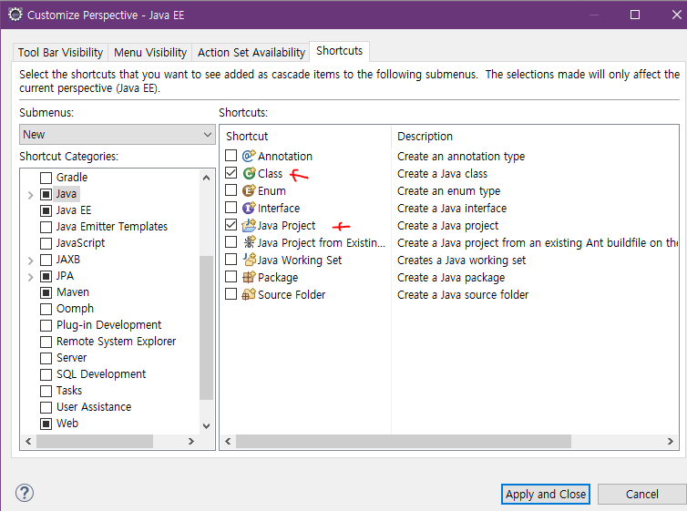Image resolution: width=687 pixels, height=511 pixels.
Task: Click the Java Project folder icon
Action: tap(249, 226)
